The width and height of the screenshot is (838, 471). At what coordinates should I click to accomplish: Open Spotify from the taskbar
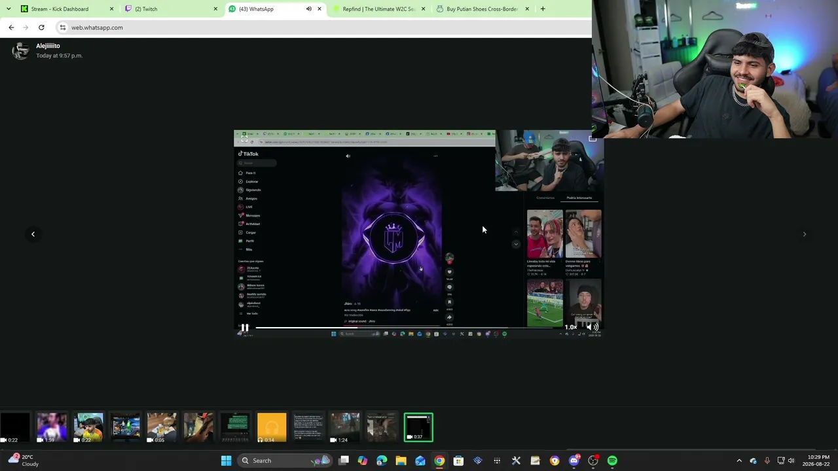(612, 461)
